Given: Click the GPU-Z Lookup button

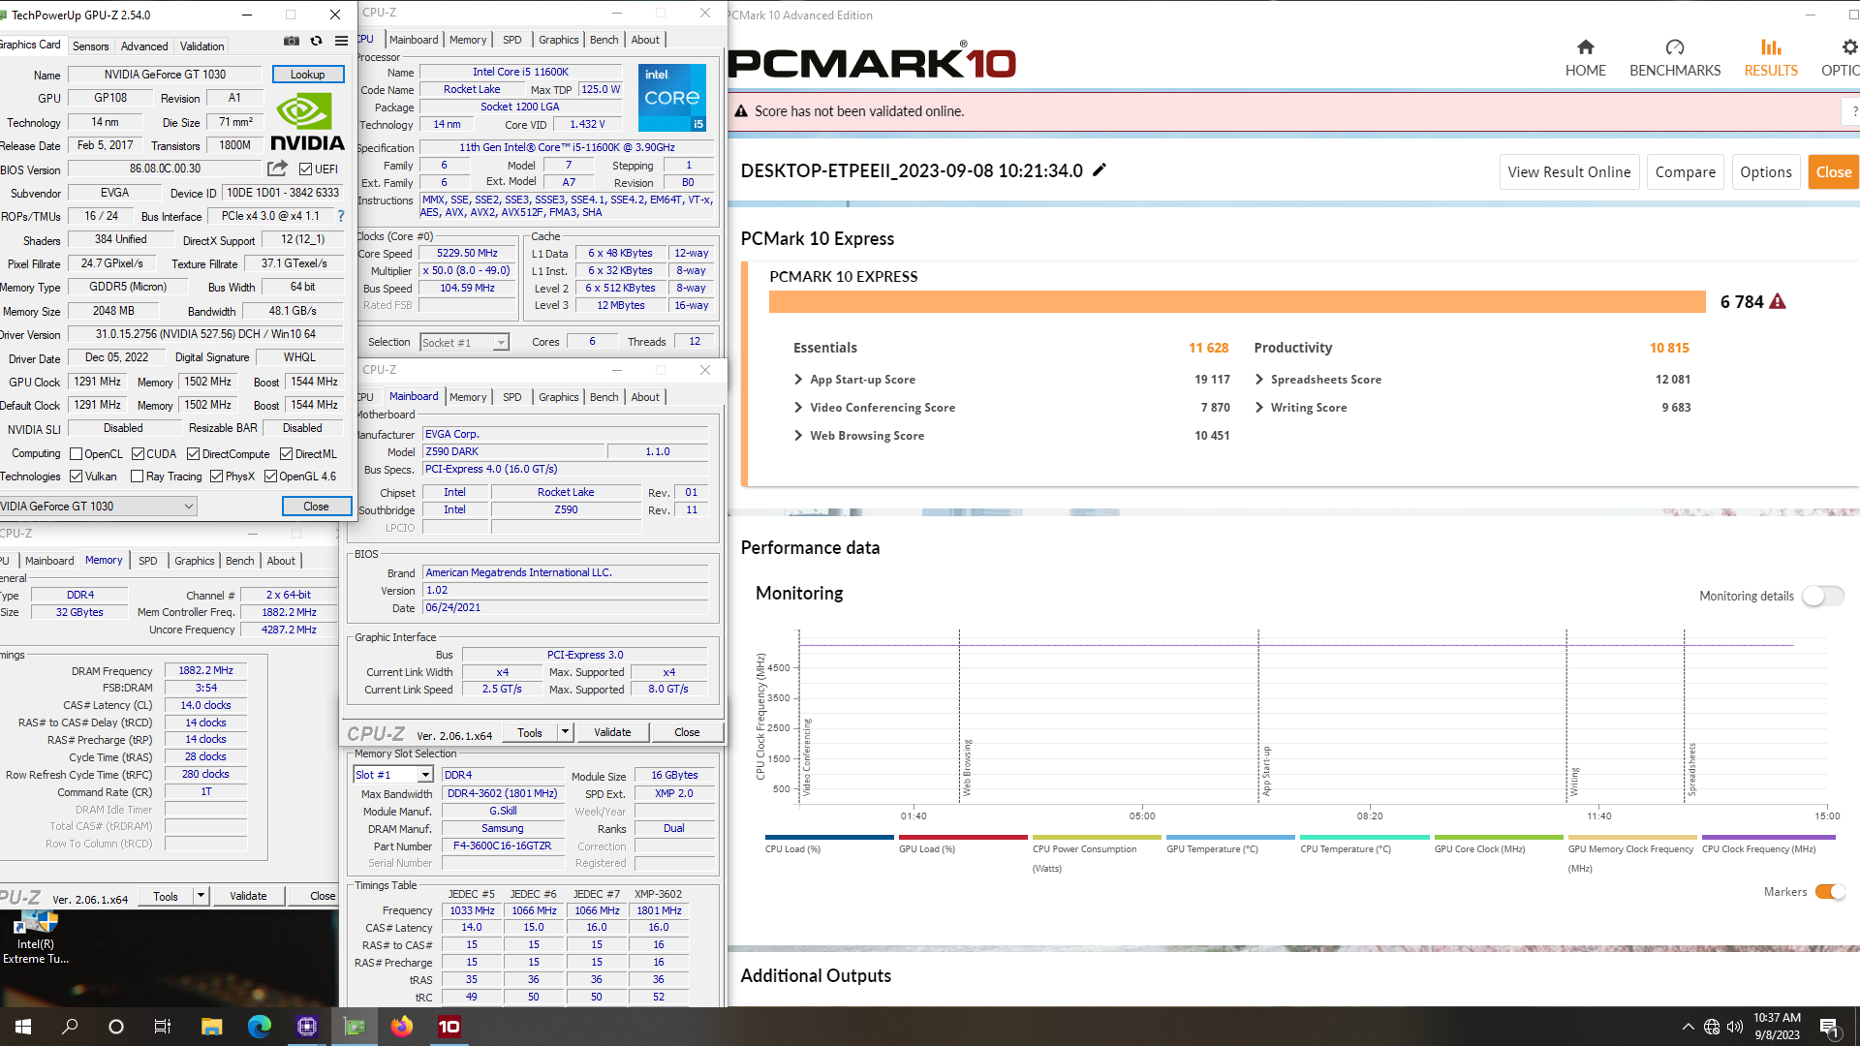Looking at the screenshot, I should pyautogui.click(x=307, y=75).
